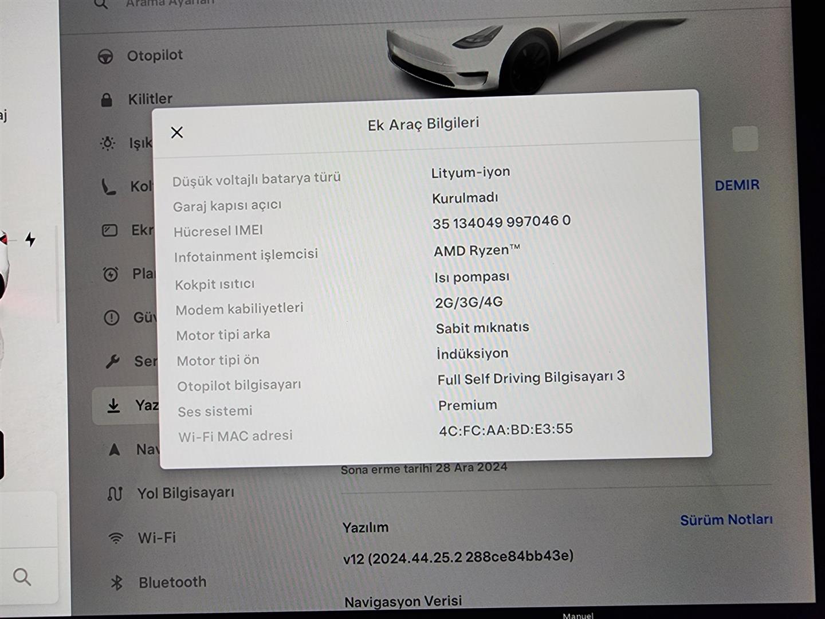Open the service wrench icon
This screenshot has width=825, height=619.
coord(112,362)
